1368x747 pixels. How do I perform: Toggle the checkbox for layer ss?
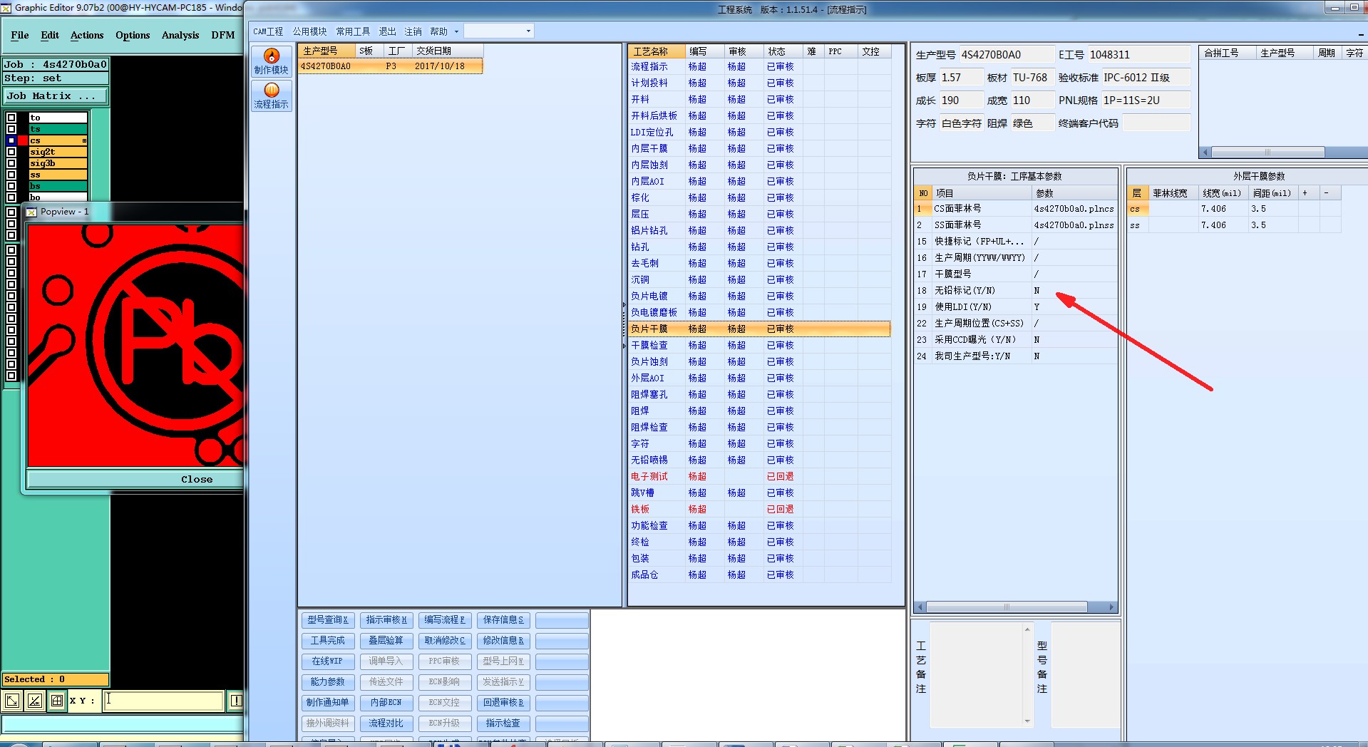[11, 175]
